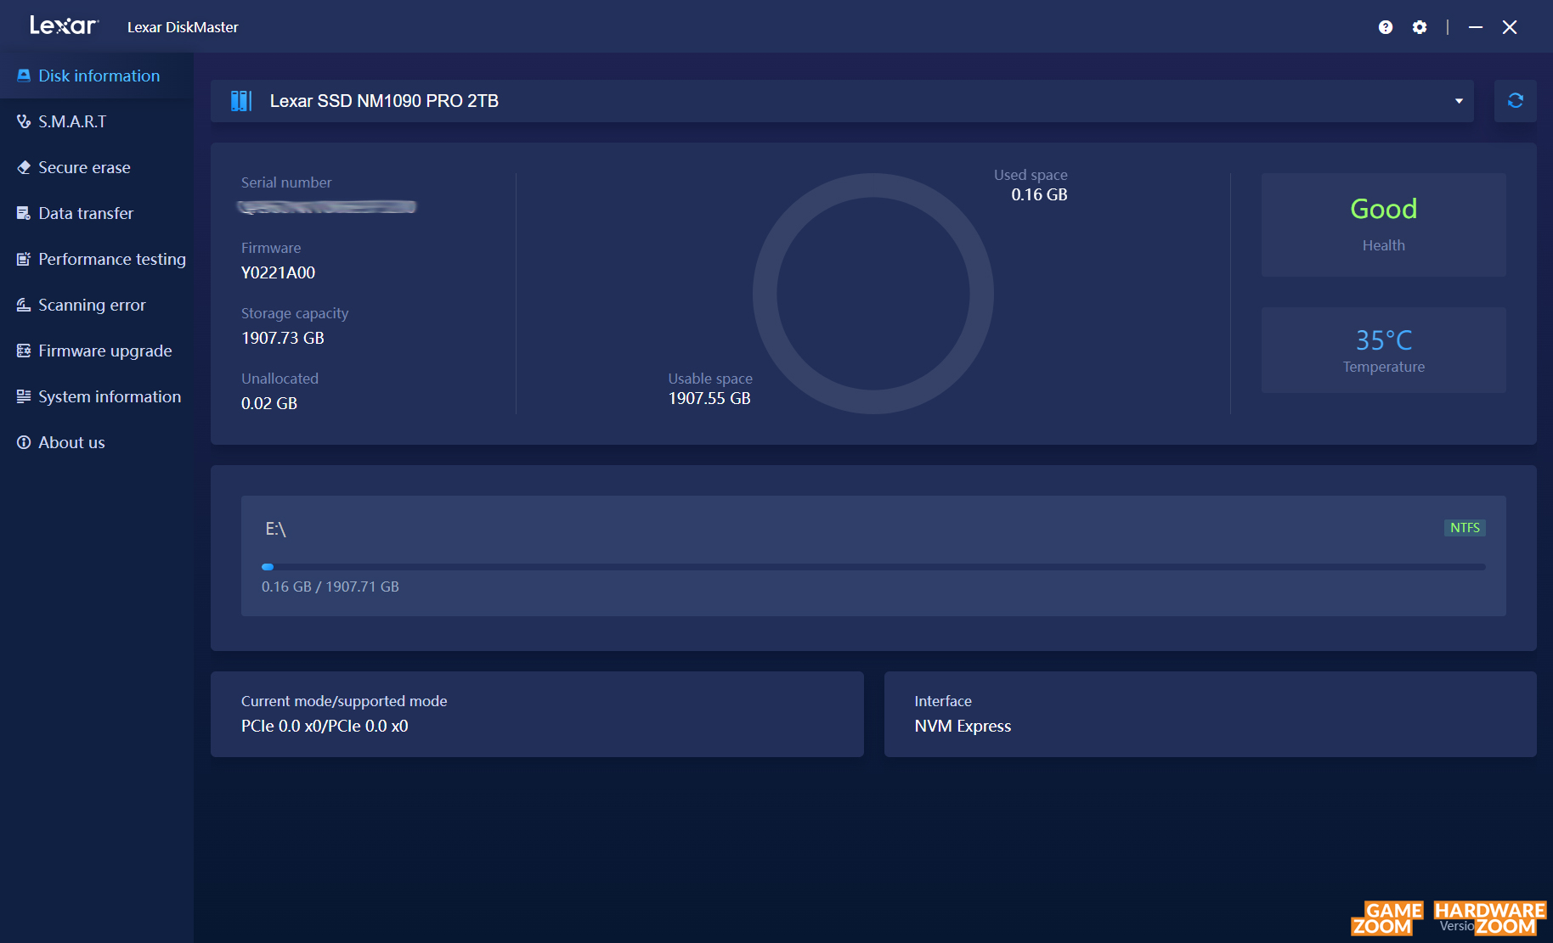This screenshot has width=1553, height=943.
Task: Open help via the question mark icon
Action: (1386, 27)
